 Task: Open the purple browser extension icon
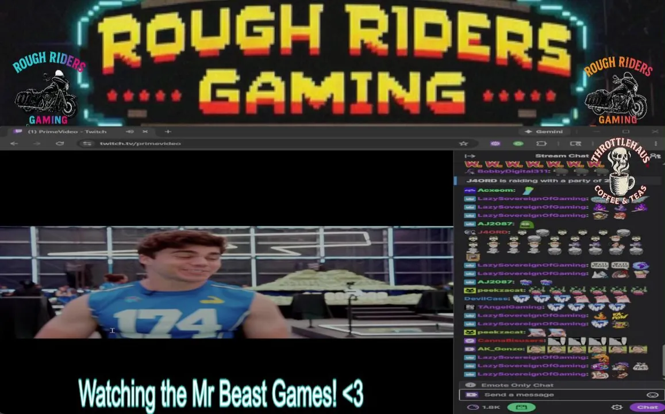coord(495,143)
